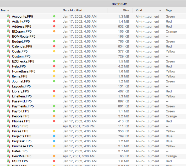The image size is (186, 166).
Task: Click the Kind column sort arrow
Action: 160,10
